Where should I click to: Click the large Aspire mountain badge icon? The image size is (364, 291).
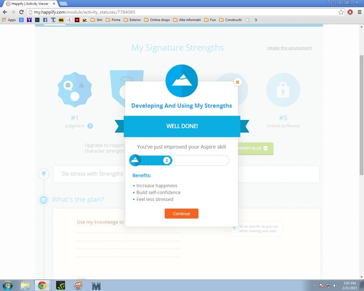coord(182,81)
